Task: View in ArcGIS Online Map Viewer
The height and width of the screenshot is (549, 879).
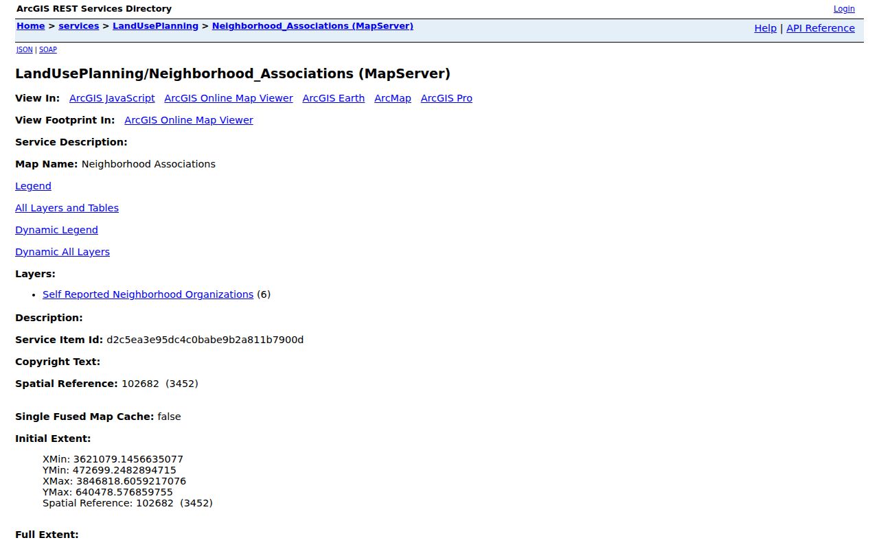Action: coord(229,98)
